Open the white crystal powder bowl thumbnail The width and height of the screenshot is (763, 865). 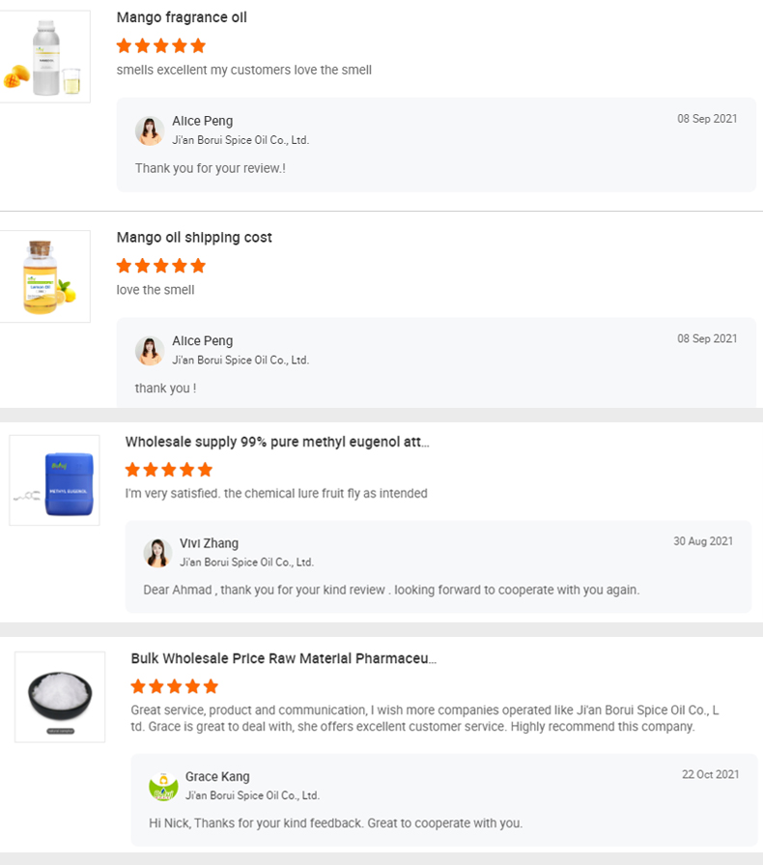point(60,697)
